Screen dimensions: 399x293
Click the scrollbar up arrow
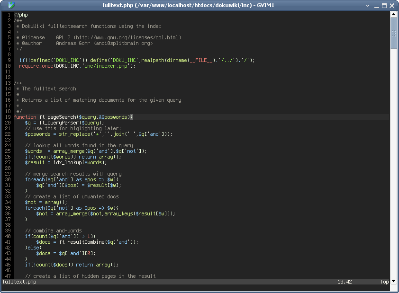394,14
